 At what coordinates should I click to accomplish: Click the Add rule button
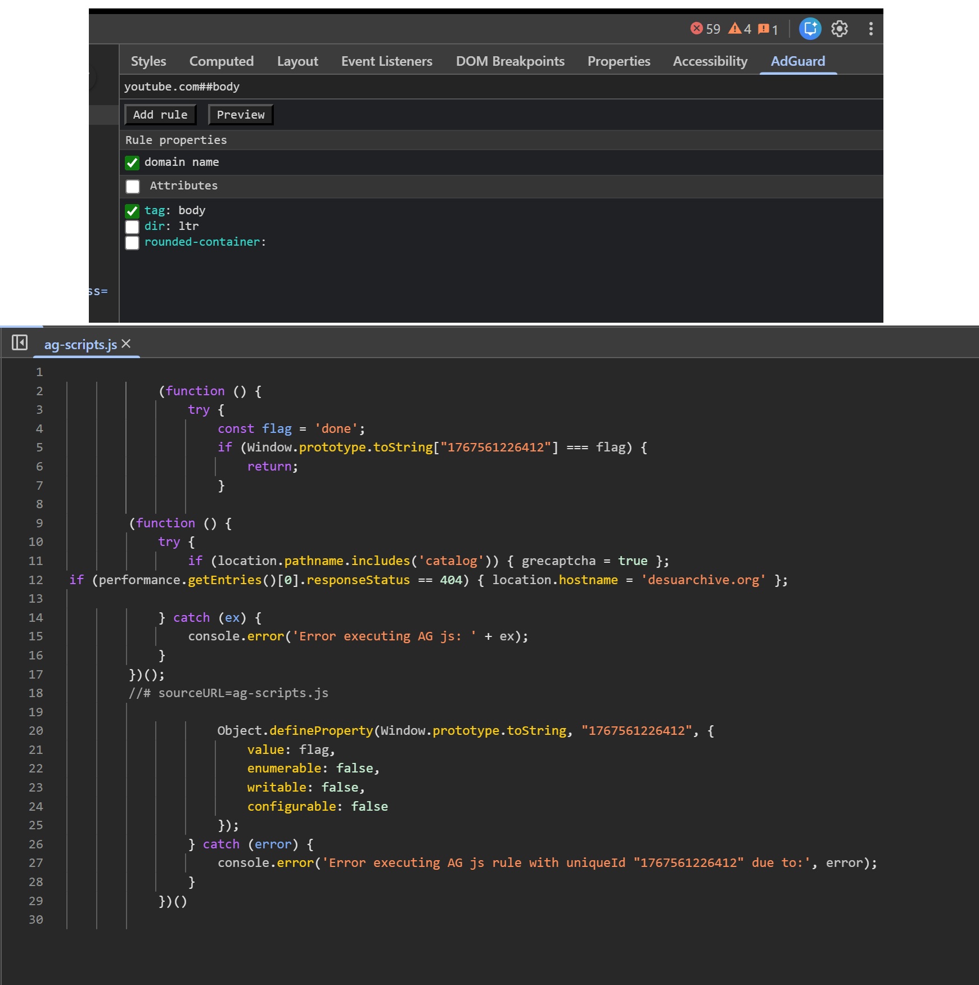tap(160, 115)
